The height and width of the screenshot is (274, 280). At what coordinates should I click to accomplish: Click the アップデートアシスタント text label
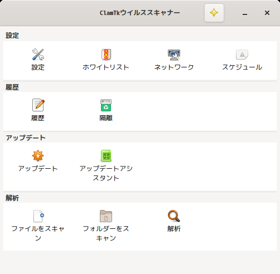point(106,173)
